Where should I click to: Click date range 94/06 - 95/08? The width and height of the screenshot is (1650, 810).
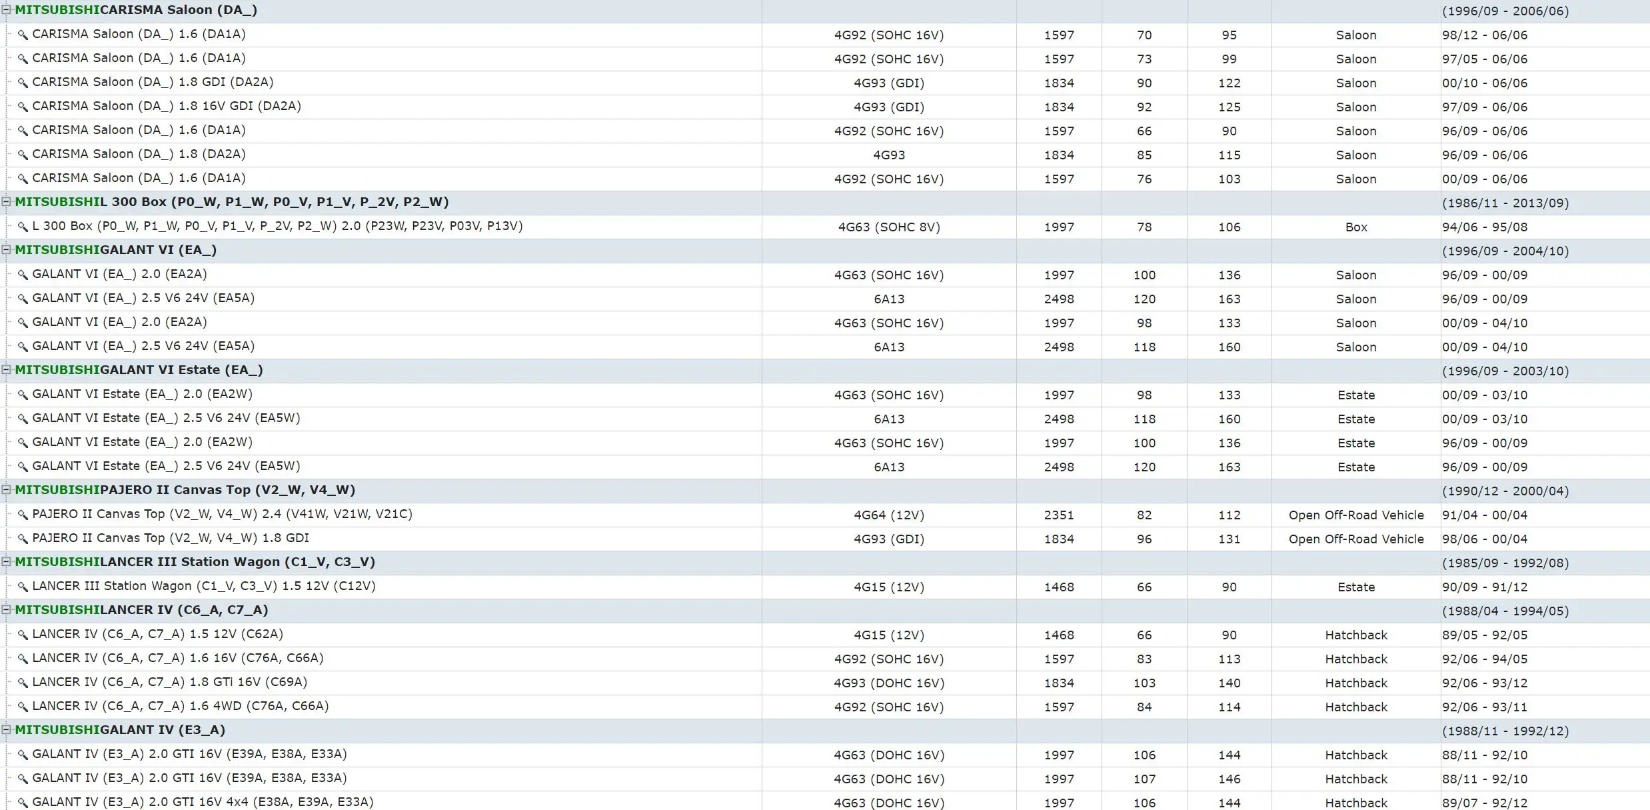[1485, 227]
